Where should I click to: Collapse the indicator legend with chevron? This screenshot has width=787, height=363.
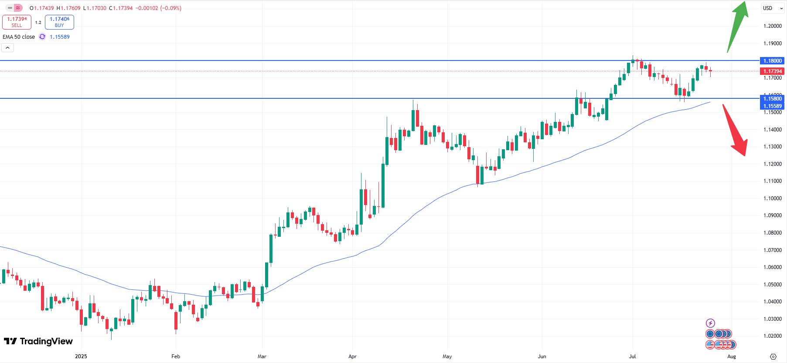pos(8,48)
